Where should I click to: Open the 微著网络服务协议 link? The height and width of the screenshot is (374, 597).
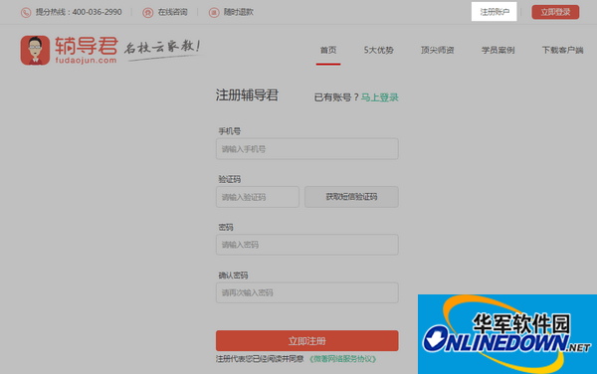[343, 359]
